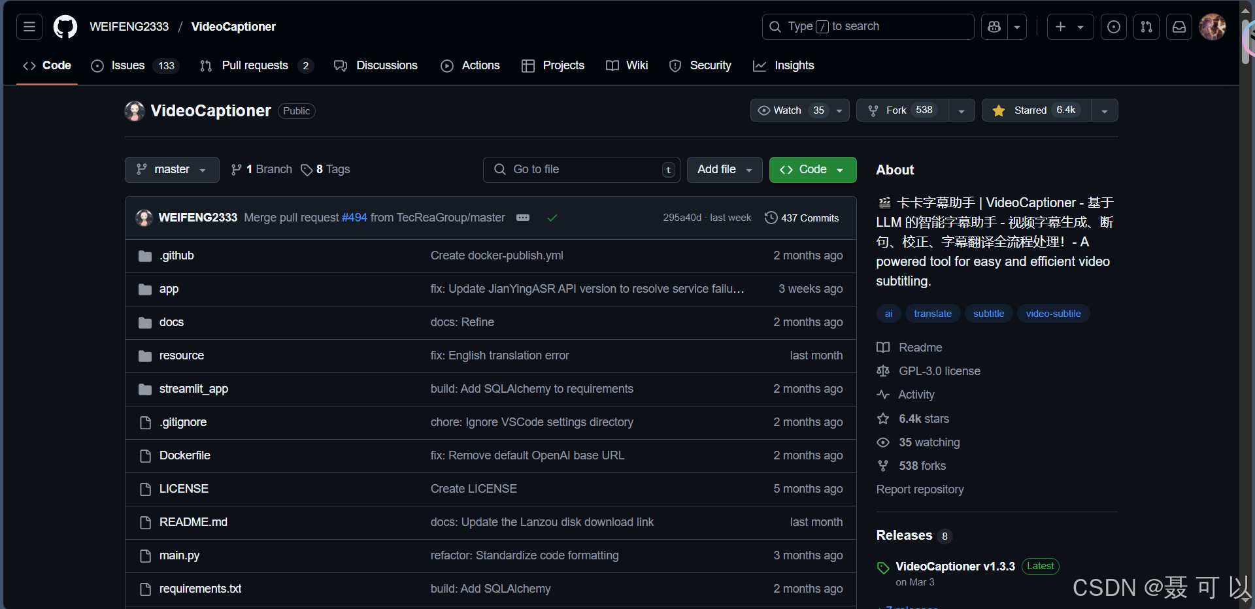1255x609 pixels.
Task: Open the LICENSE file
Action: pyautogui.click(x=184, y=489)
